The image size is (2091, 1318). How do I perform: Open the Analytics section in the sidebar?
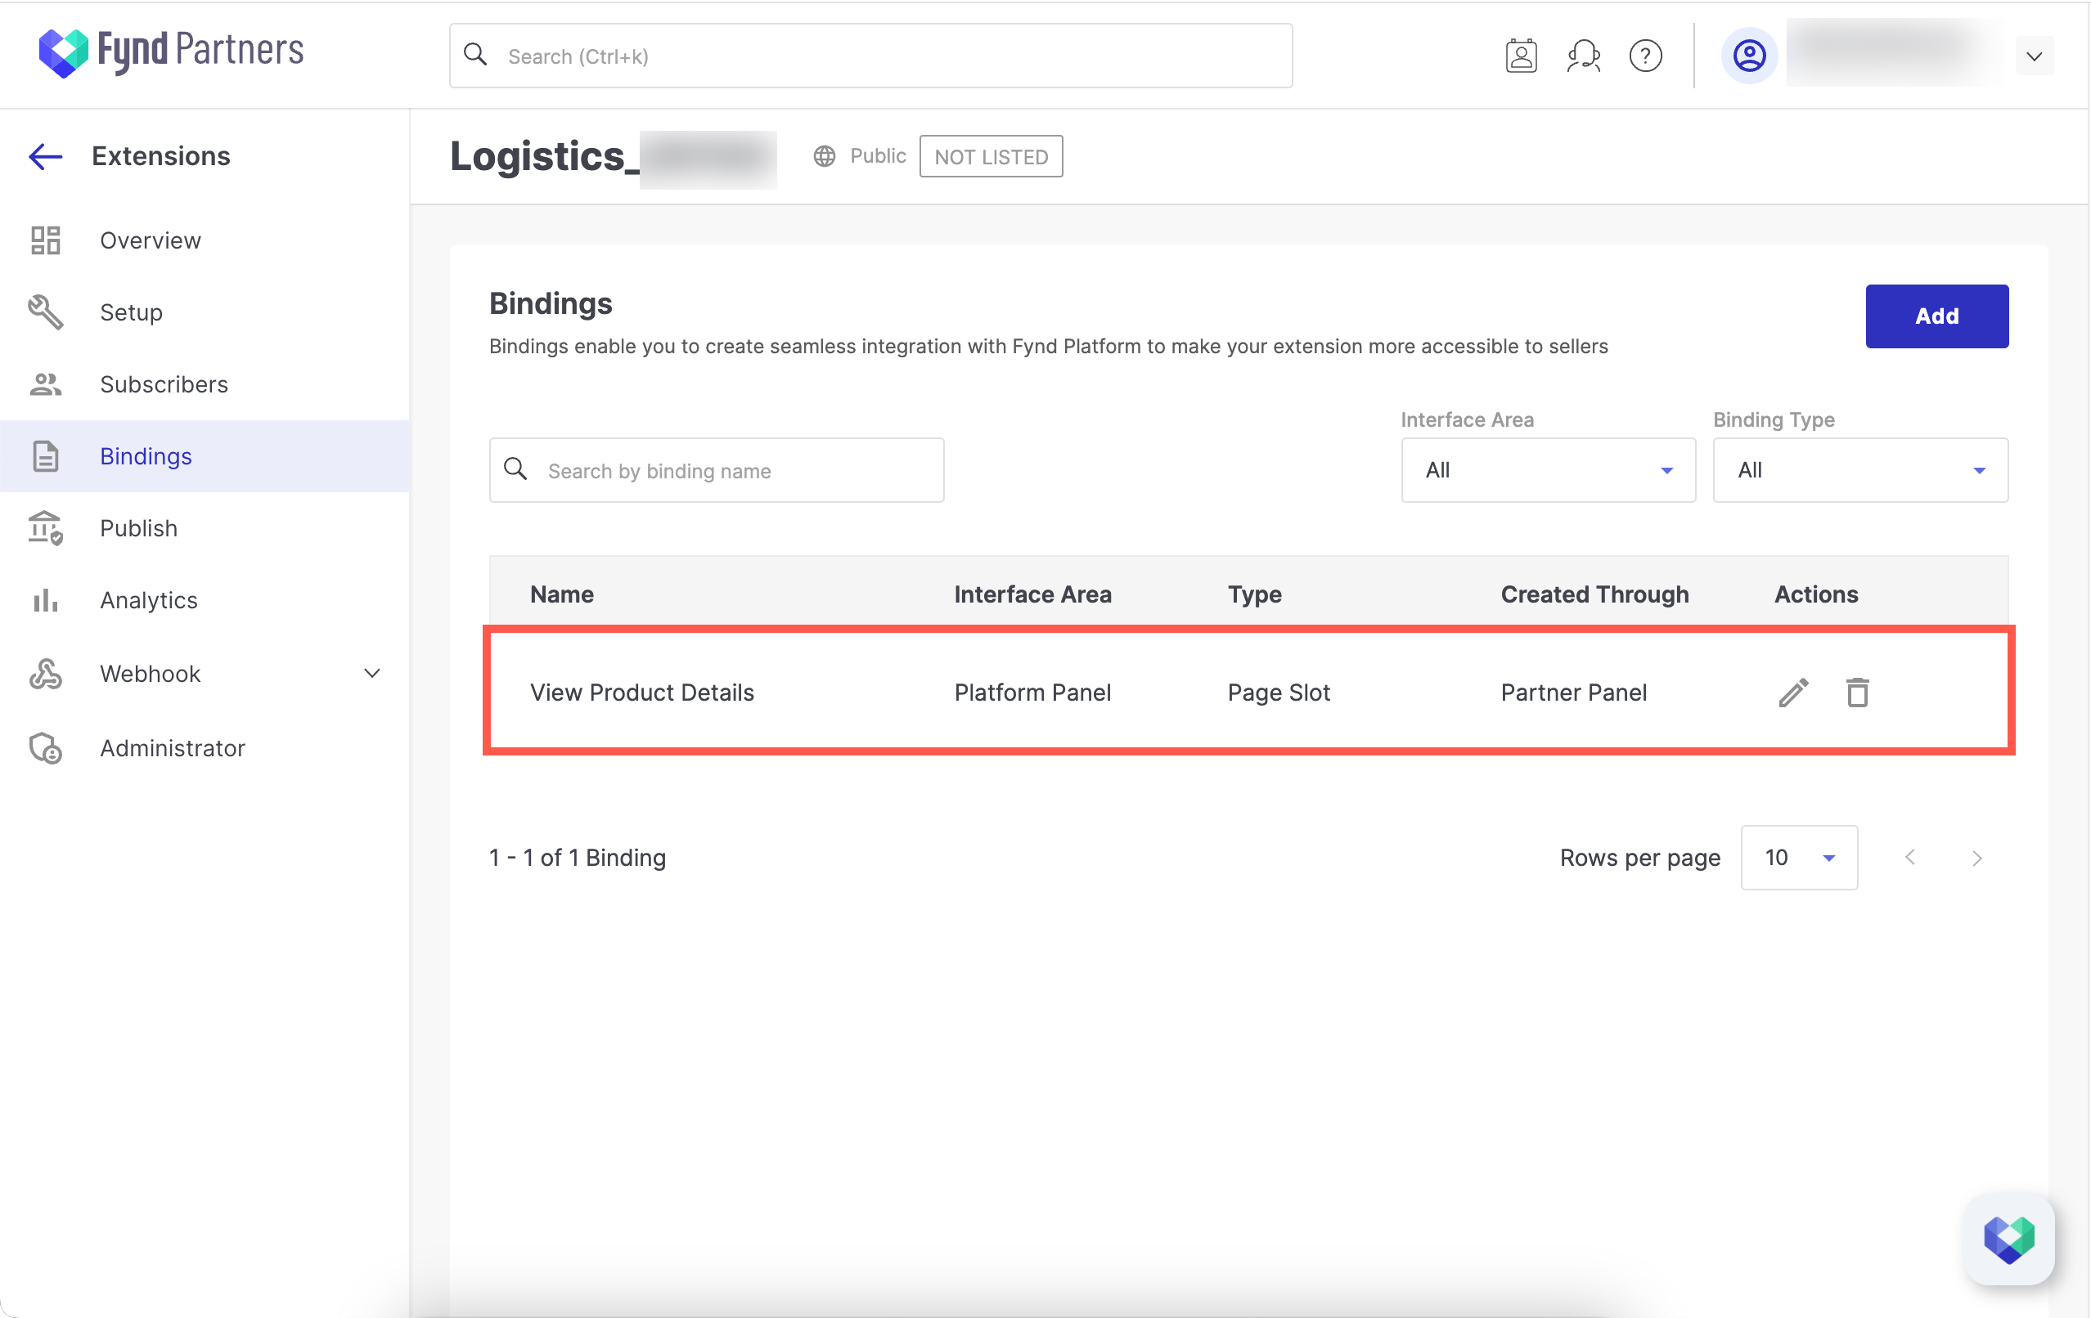click(149, 600)
